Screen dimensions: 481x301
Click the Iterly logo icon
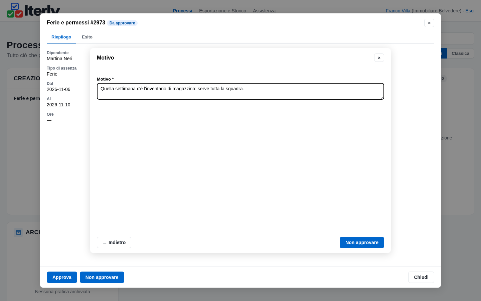pos(15,10)
